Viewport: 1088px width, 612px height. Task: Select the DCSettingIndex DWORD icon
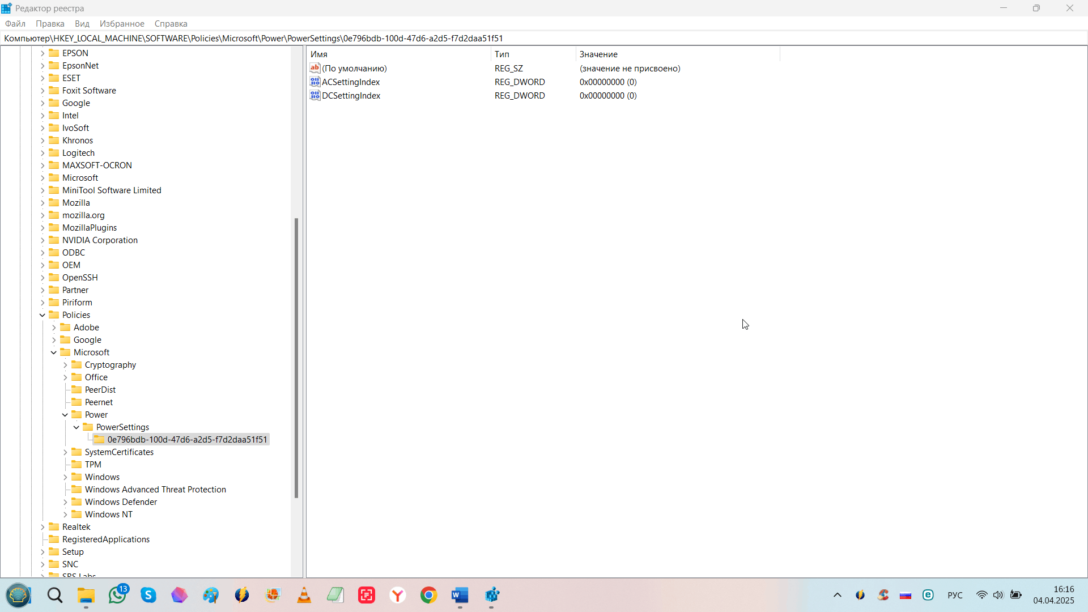coord(315,96)
